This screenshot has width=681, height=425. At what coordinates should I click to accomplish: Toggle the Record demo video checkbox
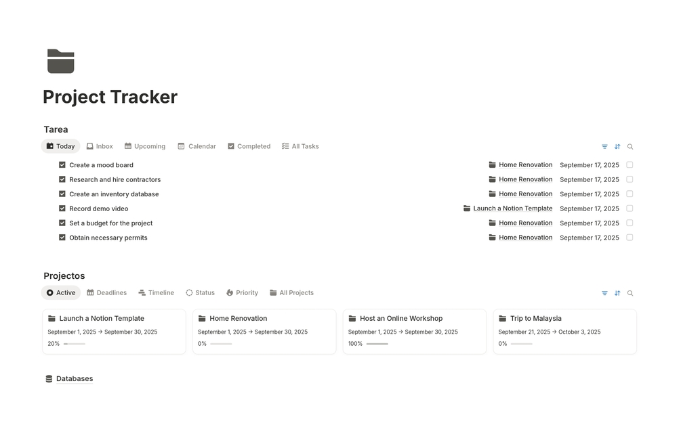(62, 208)
